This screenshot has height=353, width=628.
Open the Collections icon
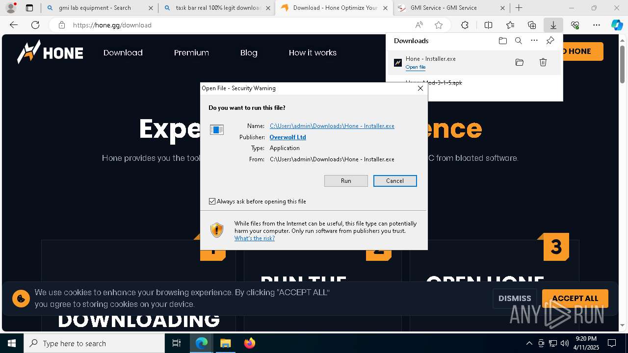[x=532, y=25]
